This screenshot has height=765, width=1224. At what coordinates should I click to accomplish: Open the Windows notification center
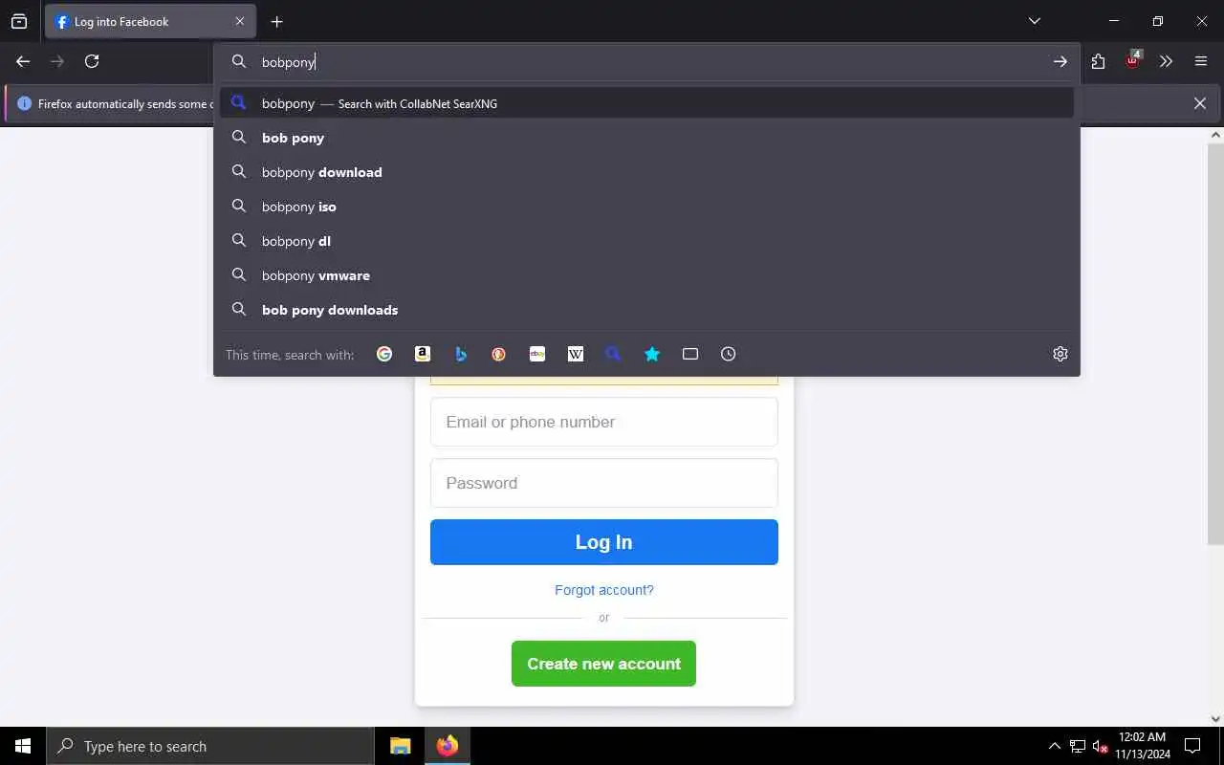coord(1192,746)
